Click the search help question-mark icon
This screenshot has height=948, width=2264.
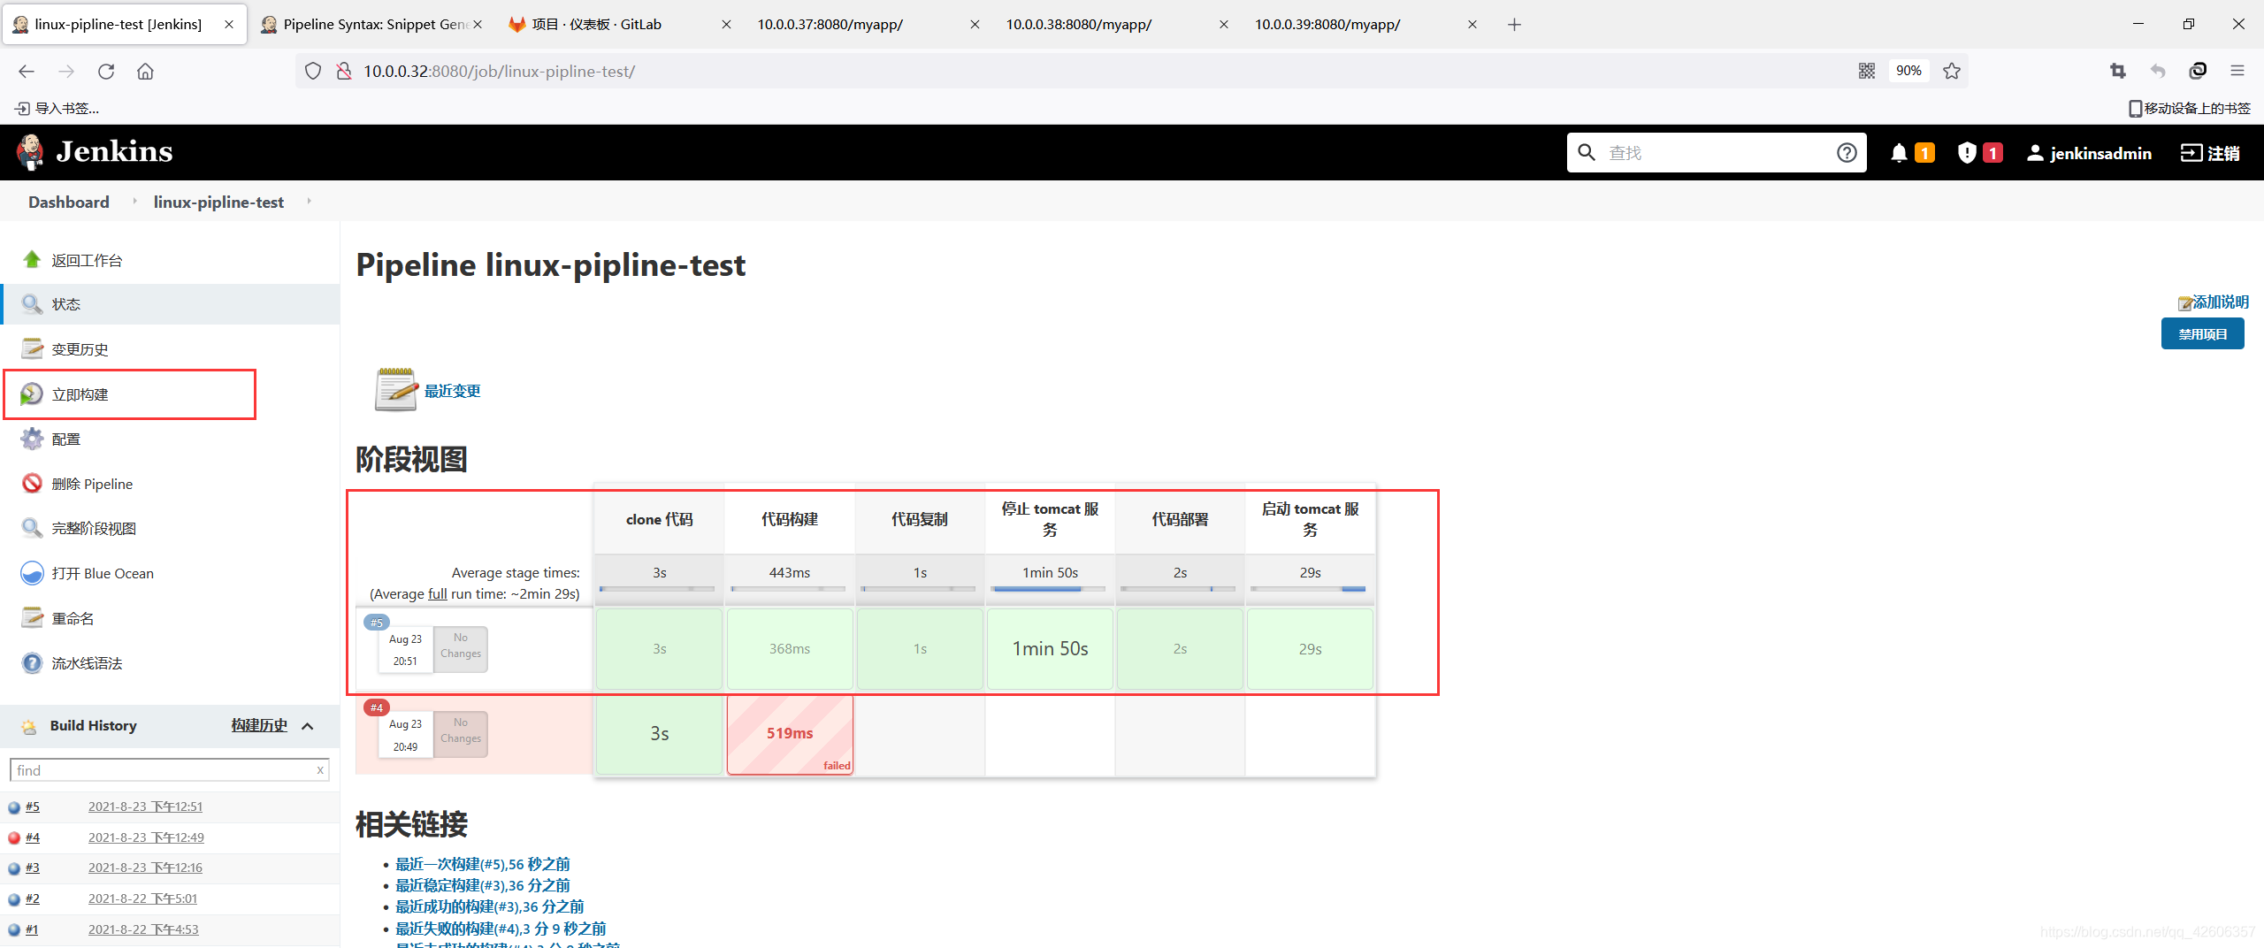tap(1847, 153)
